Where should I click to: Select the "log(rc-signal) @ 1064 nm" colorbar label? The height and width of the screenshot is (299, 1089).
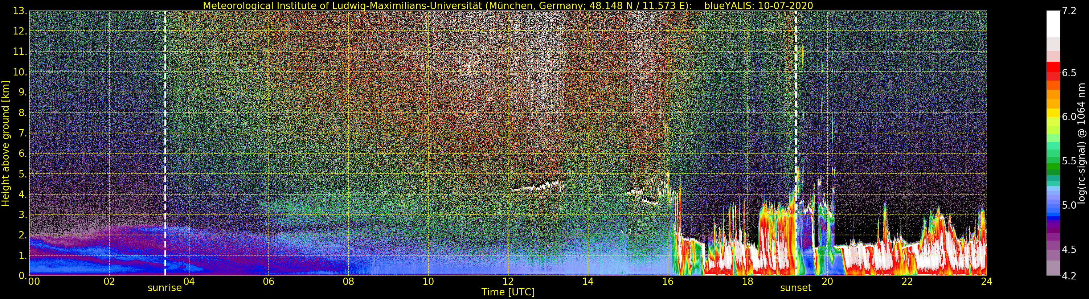[1082, 143]
